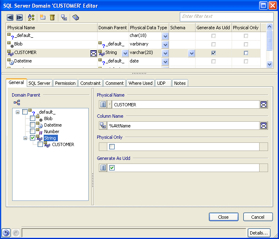
Task: Uncheck Generate As Udd in the CUSTOMER row
Action: [x=213, y=53]
